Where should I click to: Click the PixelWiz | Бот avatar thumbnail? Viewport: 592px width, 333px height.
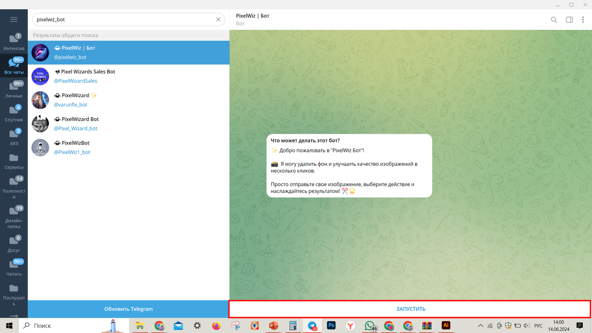pyautogui.click(x=40, y=52)
